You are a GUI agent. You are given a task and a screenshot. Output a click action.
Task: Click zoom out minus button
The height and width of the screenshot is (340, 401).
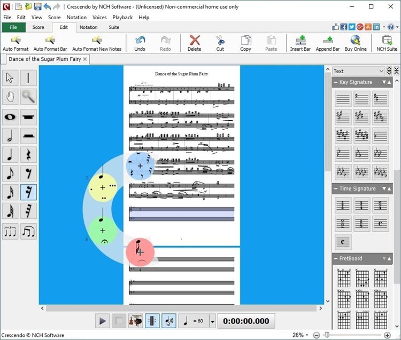point(317,335)
